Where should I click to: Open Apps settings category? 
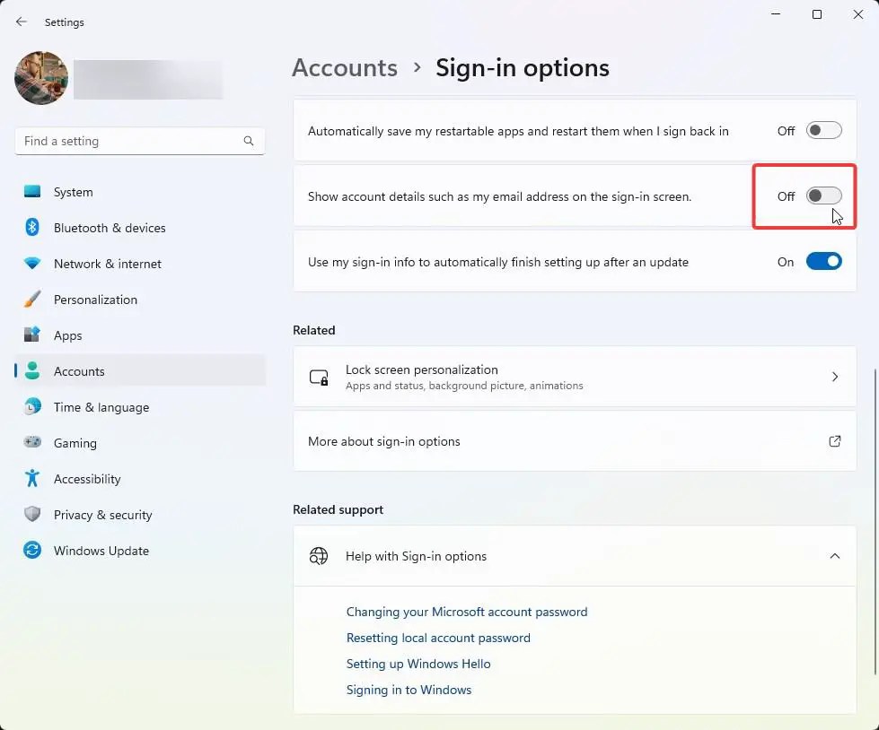(x=140, y=335)
